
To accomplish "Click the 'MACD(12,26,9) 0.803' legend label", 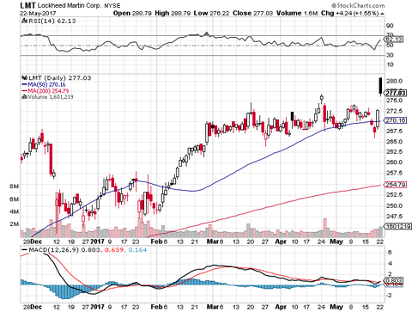I will point(65,250).
